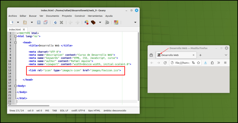Click the DOCTYPE declaration line

coord(28,33)
